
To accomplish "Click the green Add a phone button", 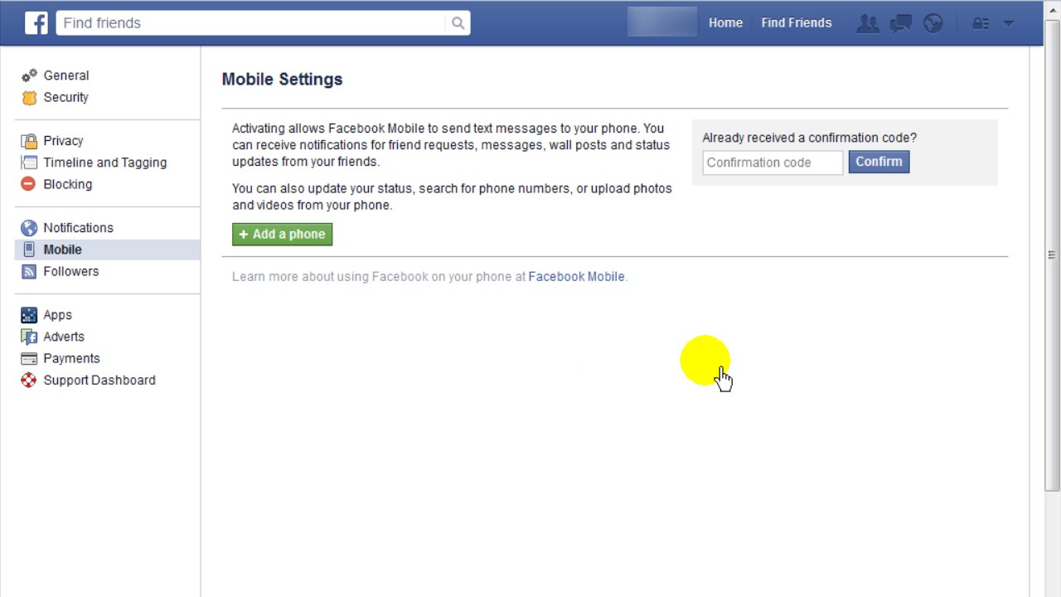I will [x=282, y=235].
